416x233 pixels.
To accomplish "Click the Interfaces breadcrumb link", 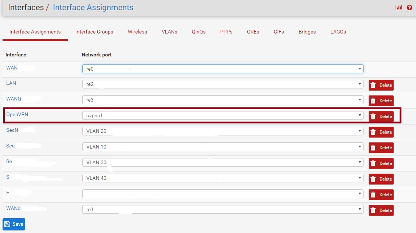I will click(26, 7).
